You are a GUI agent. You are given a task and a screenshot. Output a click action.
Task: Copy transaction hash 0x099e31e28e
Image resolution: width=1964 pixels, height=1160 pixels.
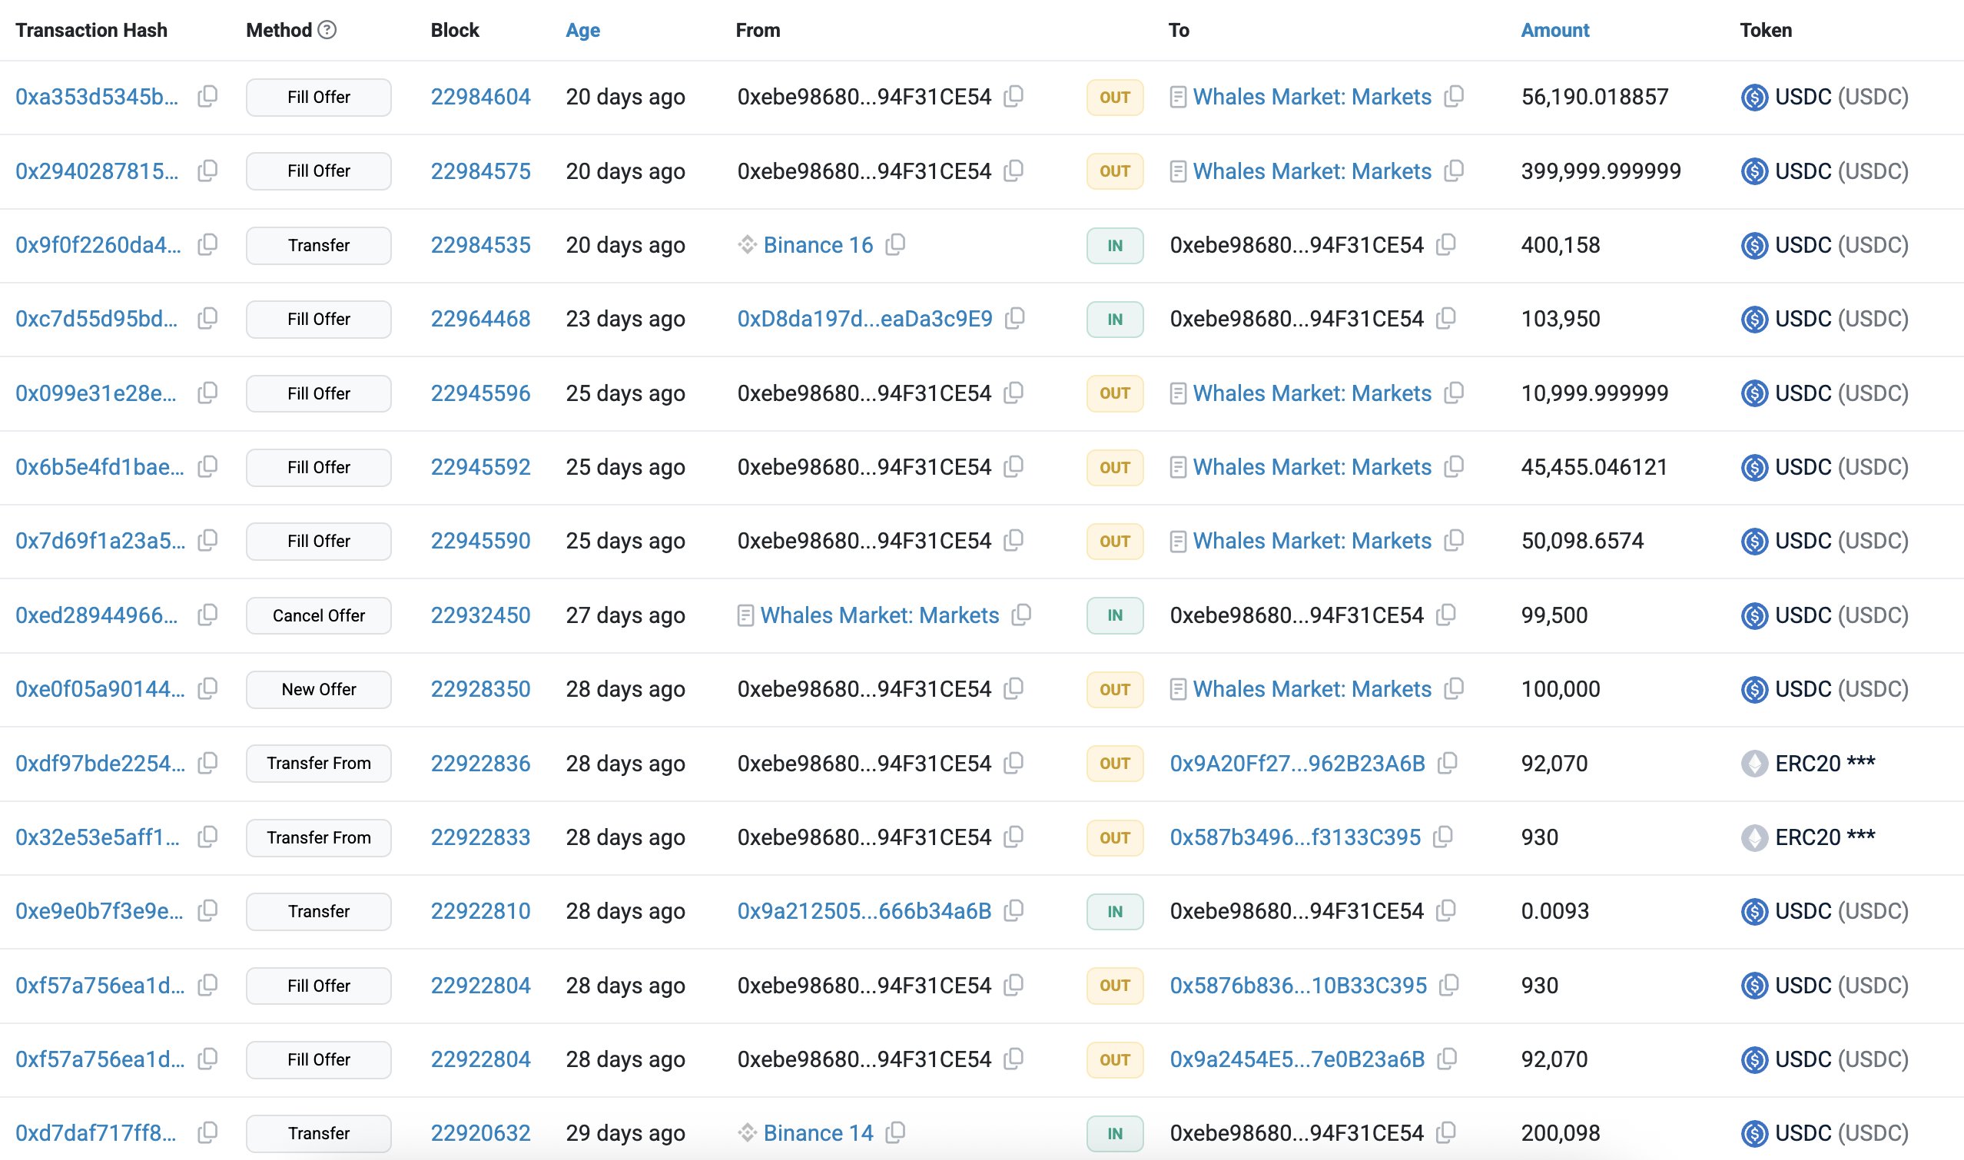[207, 393]
